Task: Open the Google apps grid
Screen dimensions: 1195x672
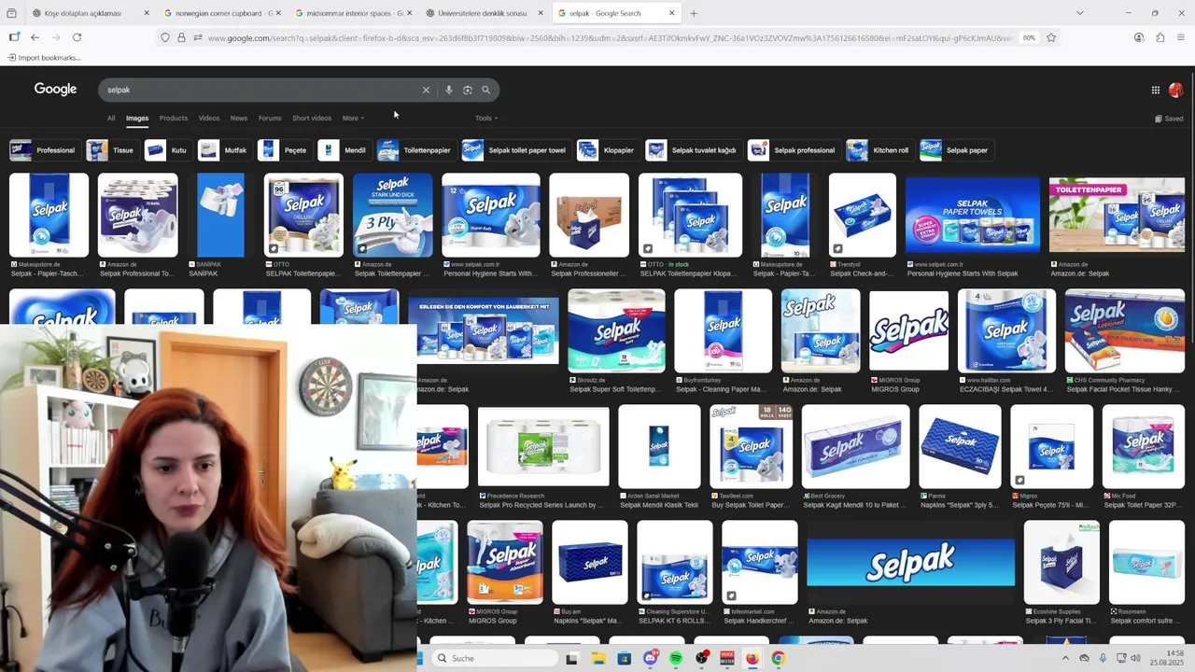Action: 1156,91
